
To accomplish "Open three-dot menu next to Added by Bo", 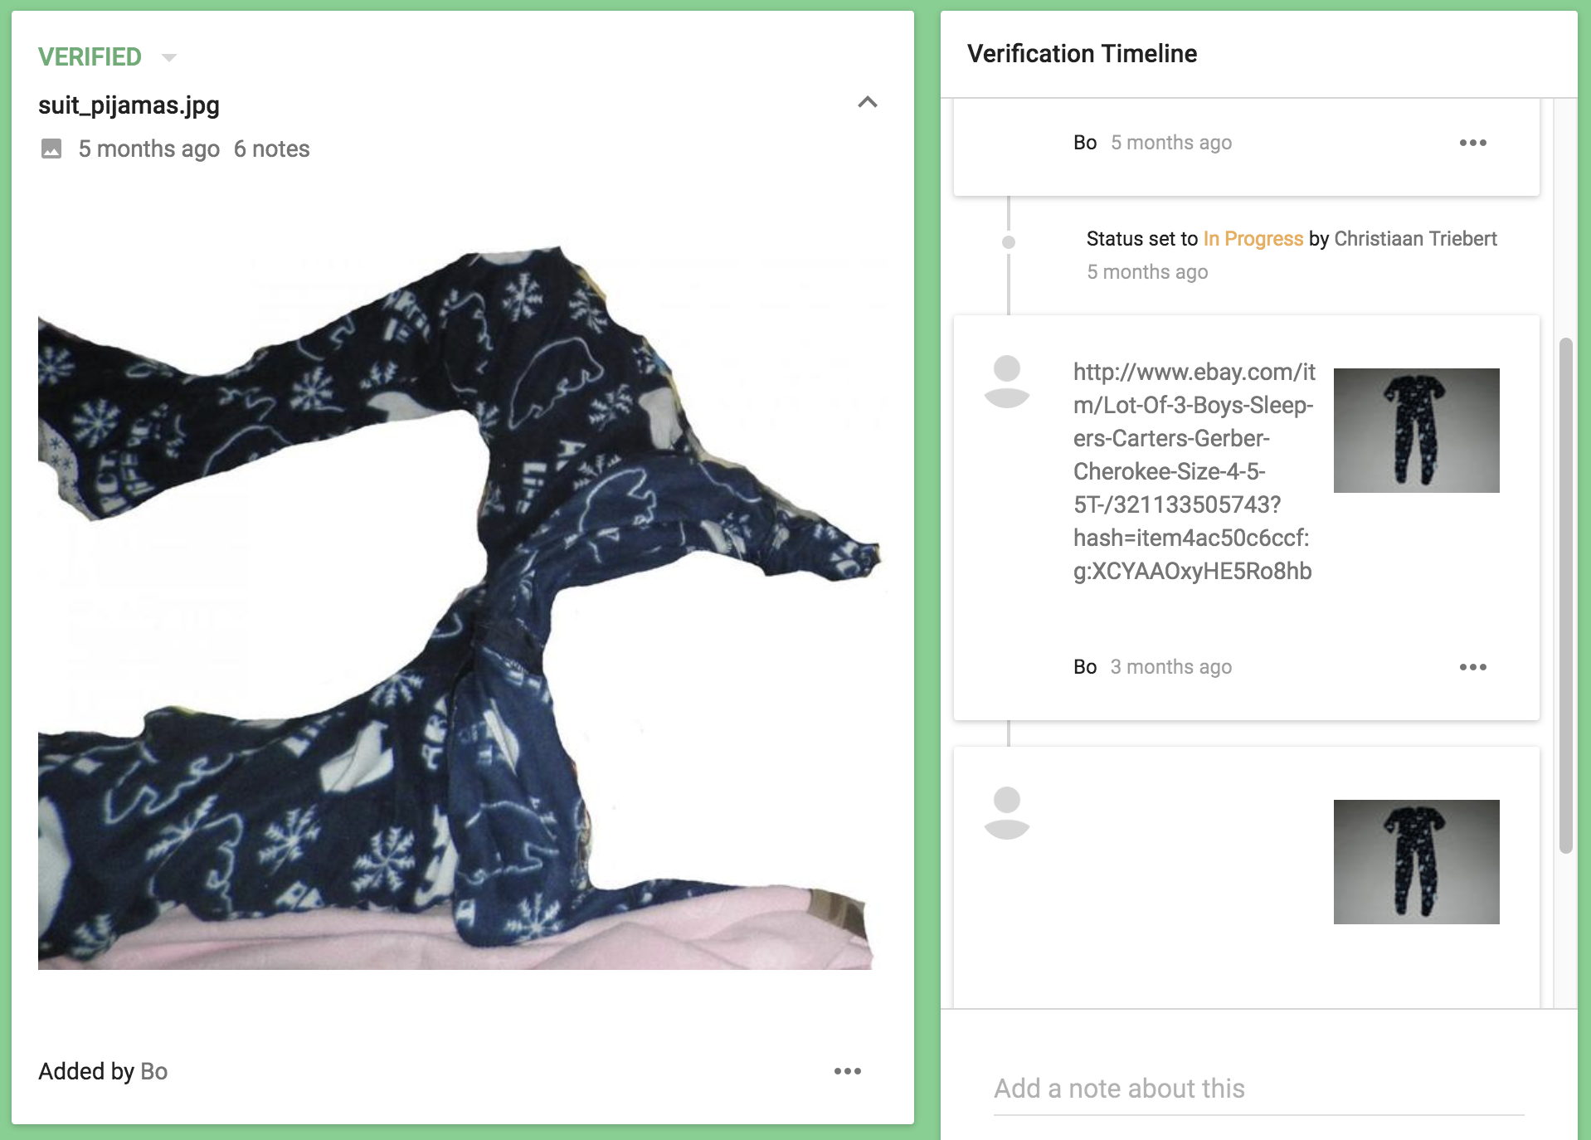I will [848, 1071].
